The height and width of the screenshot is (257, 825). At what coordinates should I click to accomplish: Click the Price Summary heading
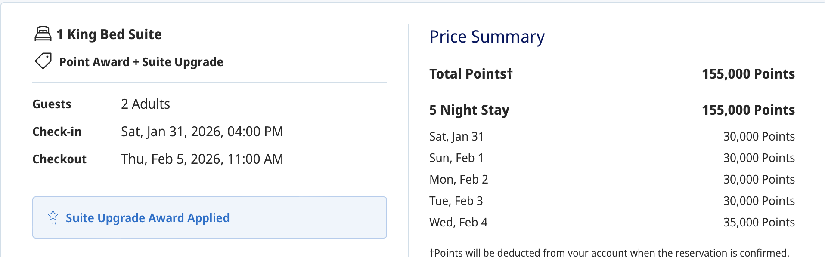point(487,37)
